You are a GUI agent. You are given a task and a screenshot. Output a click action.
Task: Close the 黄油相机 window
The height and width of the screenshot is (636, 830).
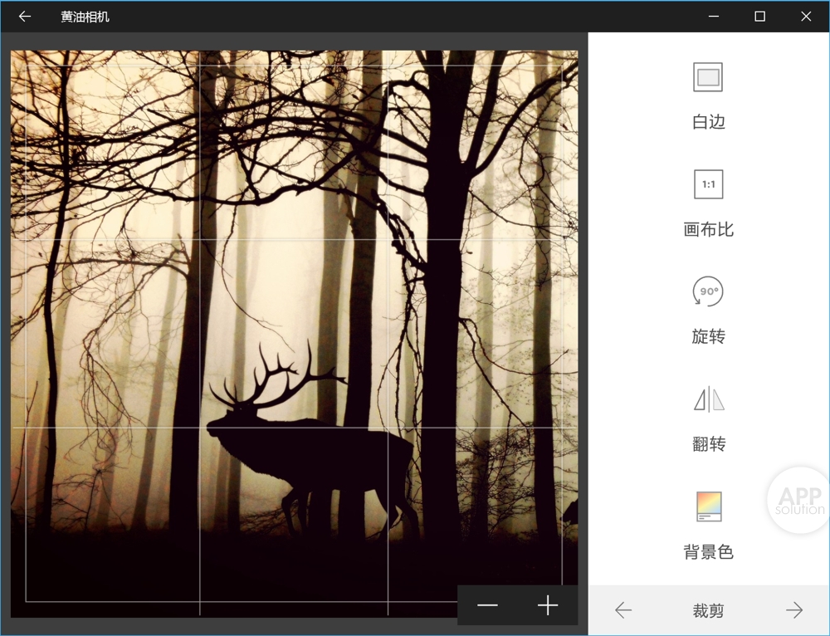pos(806,17)
